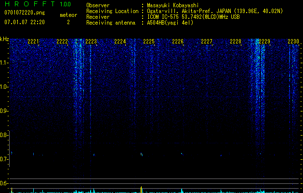303x193 pixels.
Task: Click the A504HB(yagi 4el) antenna text
Action: coord(170,23)
